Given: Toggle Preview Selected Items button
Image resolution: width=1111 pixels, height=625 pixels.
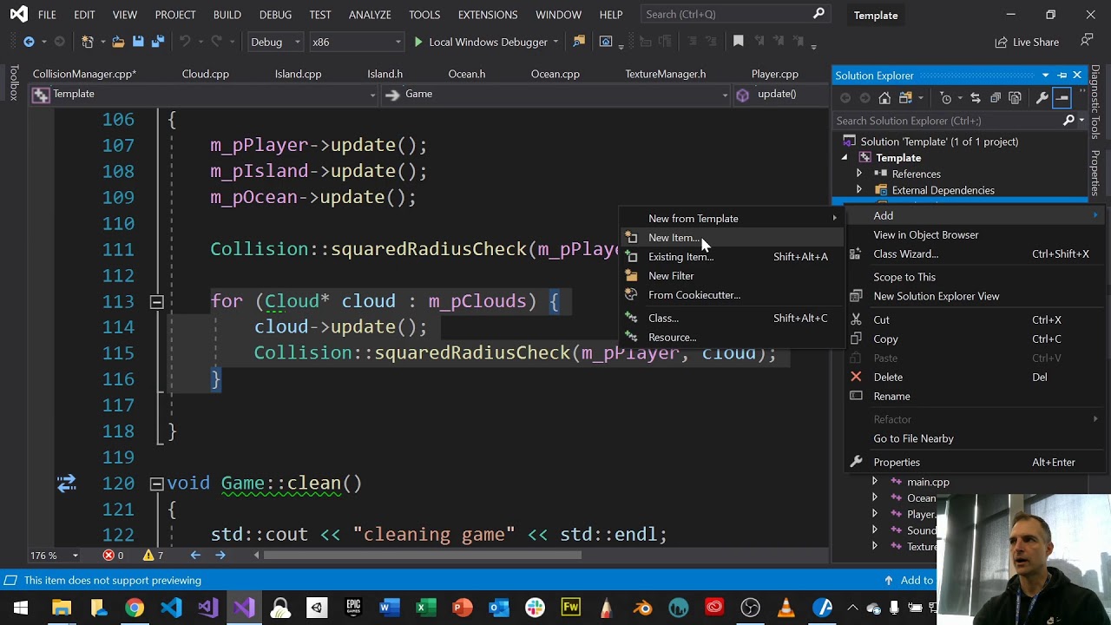Looking at the screenshot, I should 1062,98.
